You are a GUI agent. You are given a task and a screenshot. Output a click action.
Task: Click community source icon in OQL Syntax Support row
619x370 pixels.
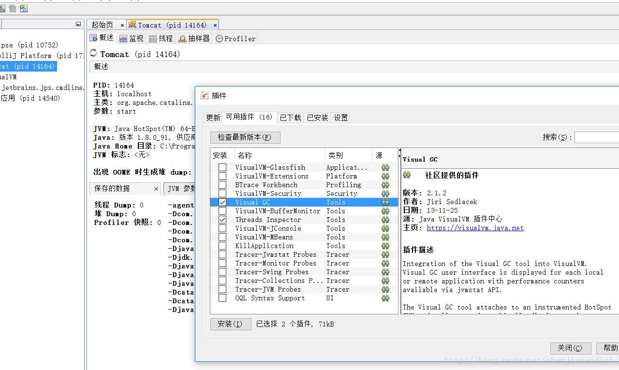pos(385,298)
